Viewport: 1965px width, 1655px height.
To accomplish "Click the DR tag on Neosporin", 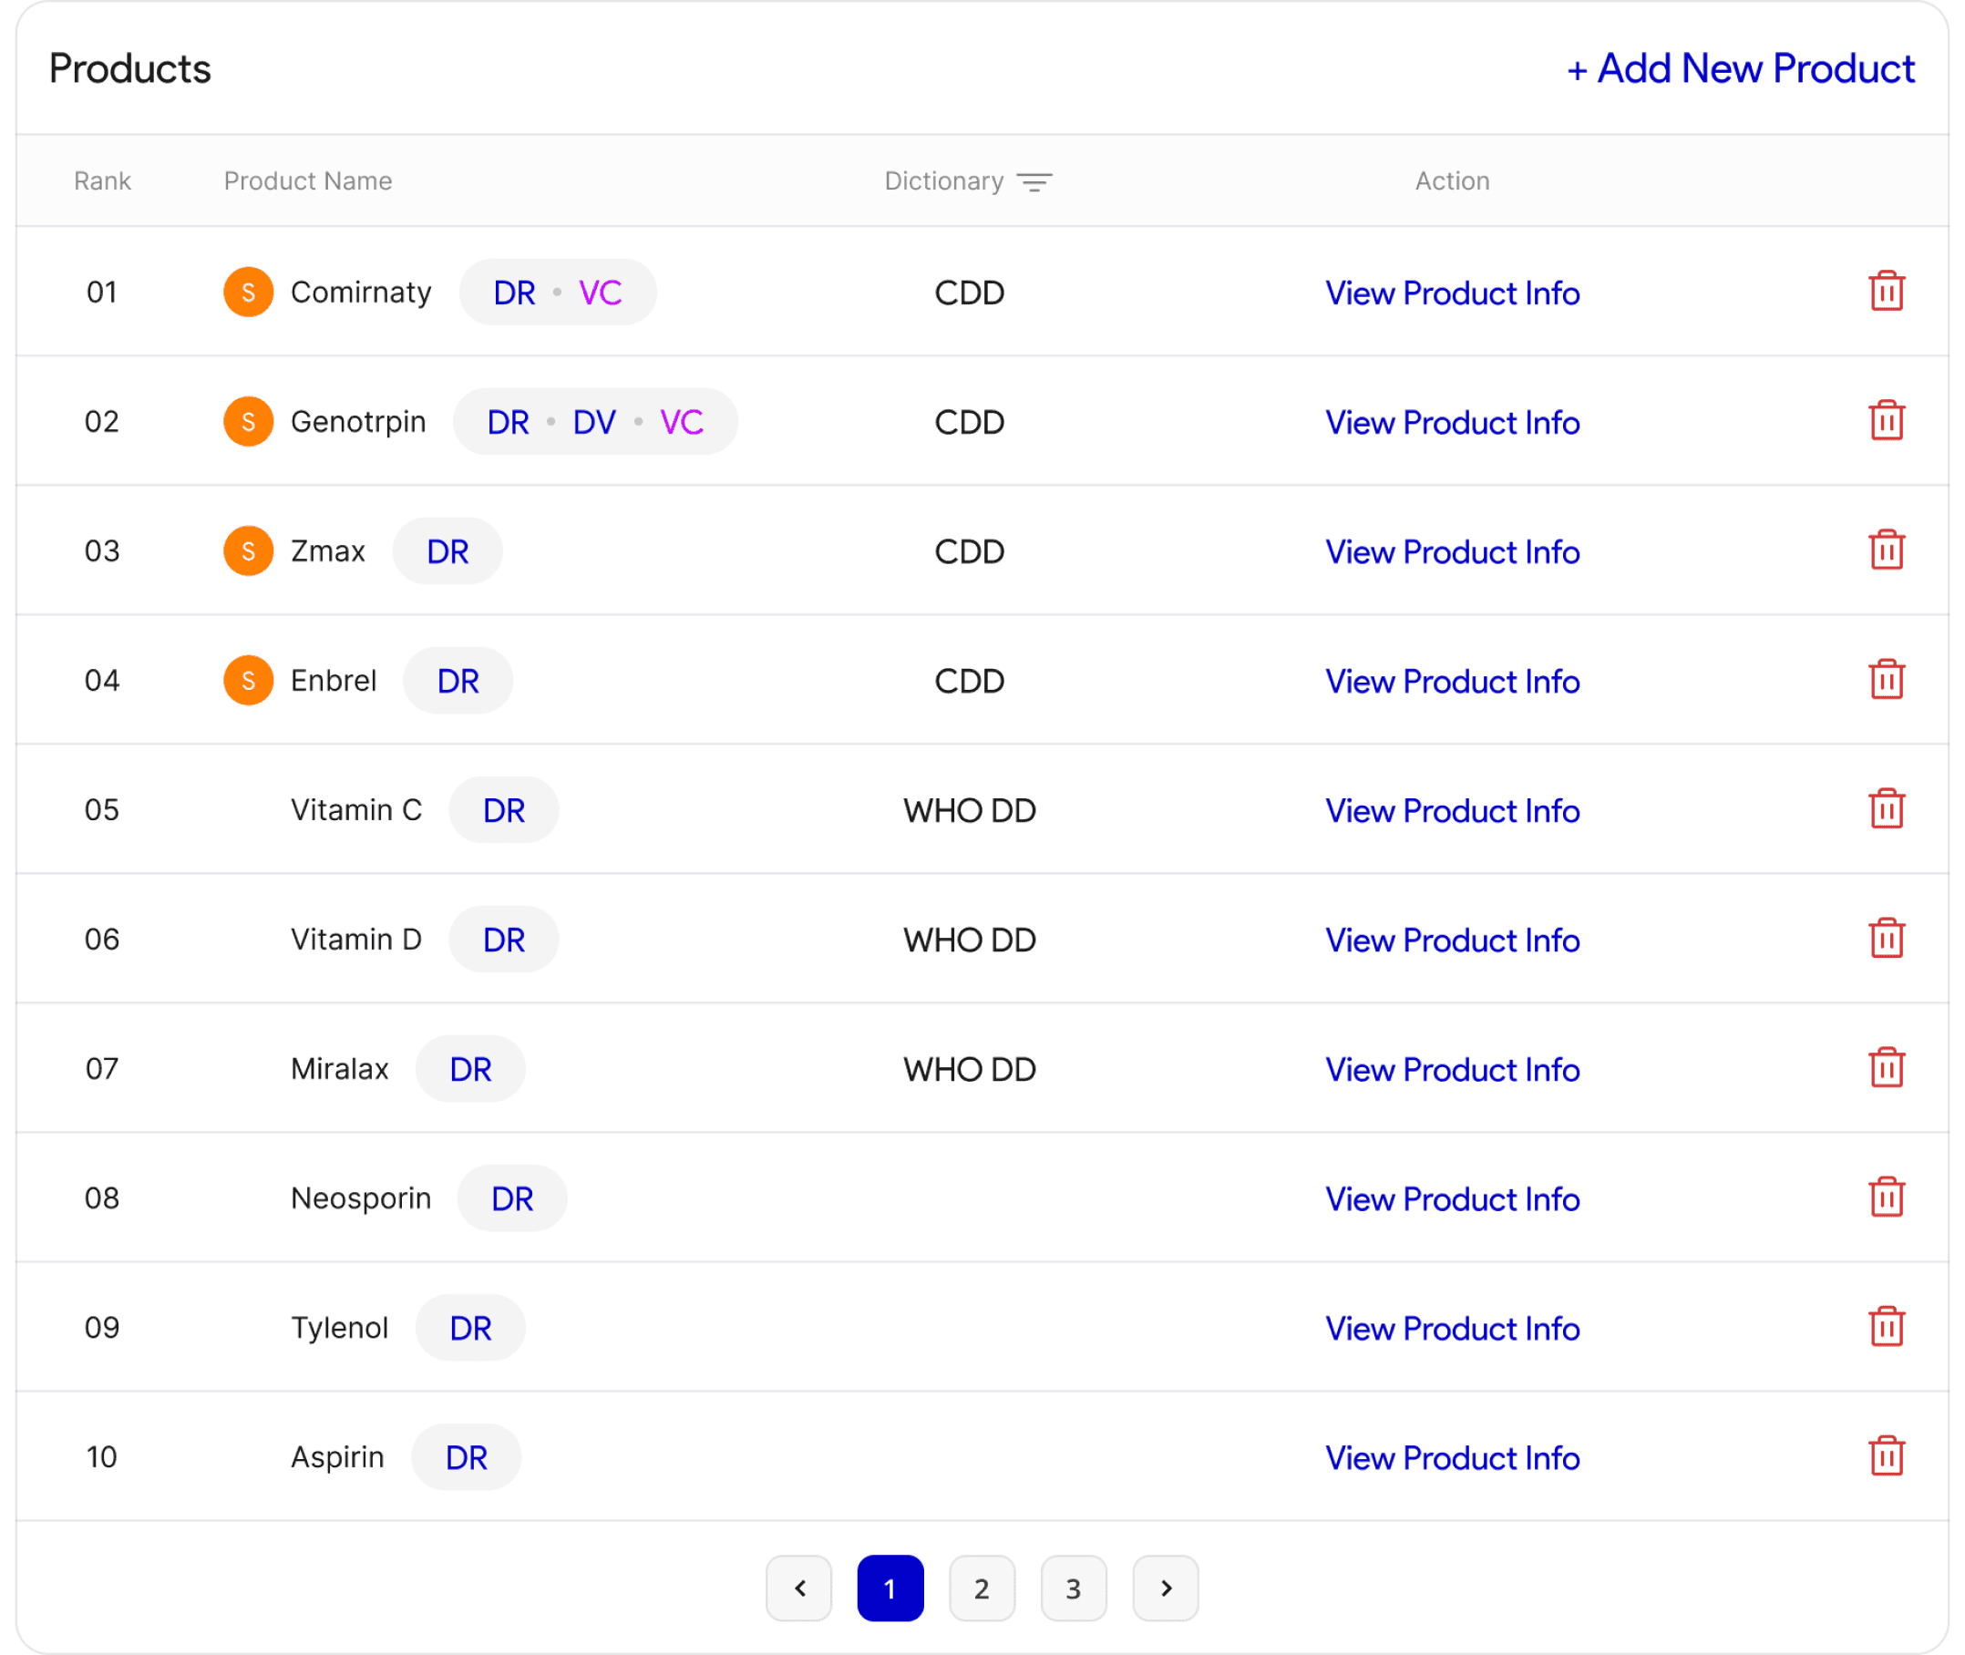I will (x=512, y=1199).
